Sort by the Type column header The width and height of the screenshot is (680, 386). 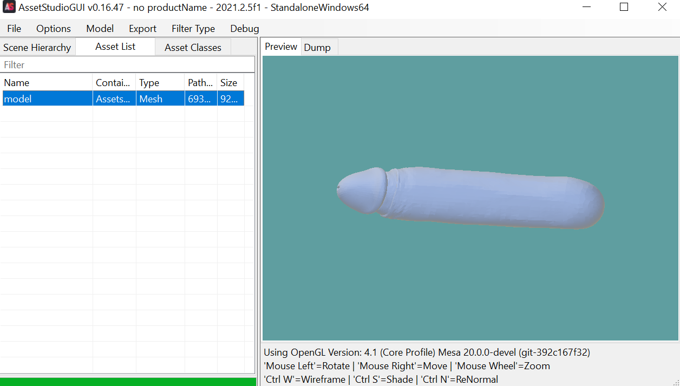click(x=160, y=83)
